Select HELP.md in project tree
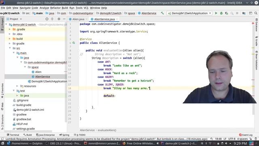This screenshot has width=259, height=146. (x=22, y=124)
